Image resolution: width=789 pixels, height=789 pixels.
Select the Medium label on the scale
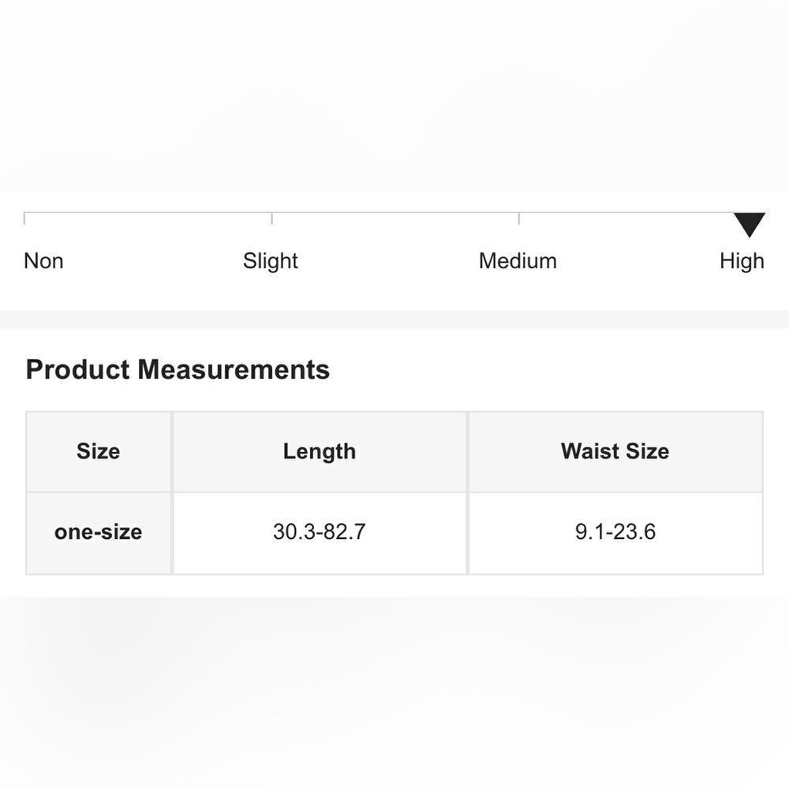[518, 261]
